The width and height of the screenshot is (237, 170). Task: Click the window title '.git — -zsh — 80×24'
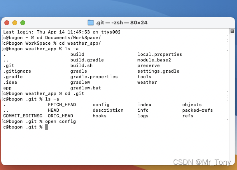[121, 23]
